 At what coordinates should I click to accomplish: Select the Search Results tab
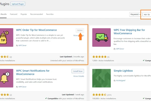[3, 14]
